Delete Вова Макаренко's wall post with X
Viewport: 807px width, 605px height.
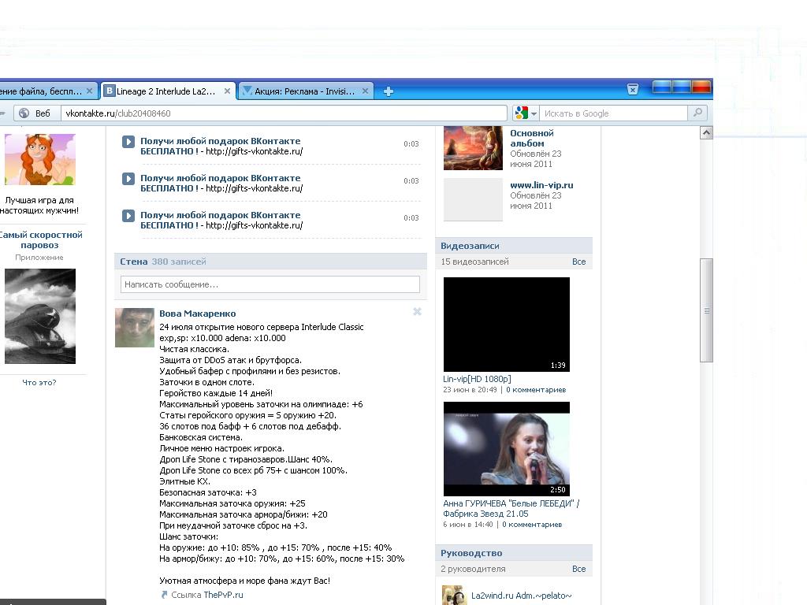click(x=417, y=311)
